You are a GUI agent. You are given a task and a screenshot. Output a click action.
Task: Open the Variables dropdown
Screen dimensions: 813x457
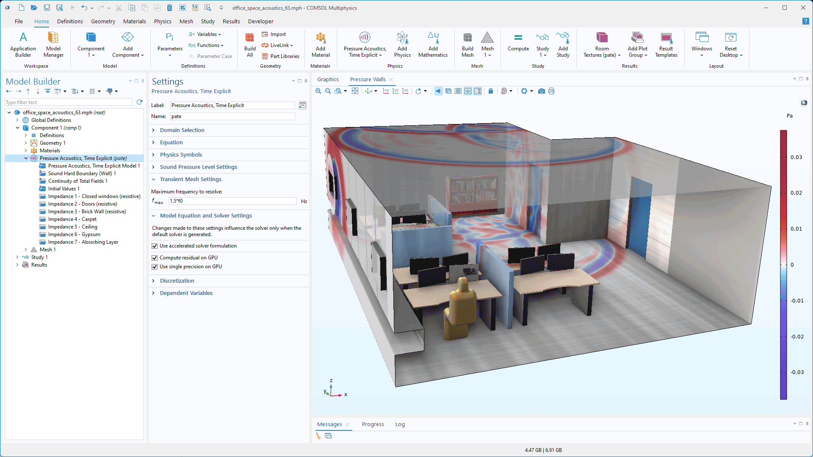(x=205, y=34)
